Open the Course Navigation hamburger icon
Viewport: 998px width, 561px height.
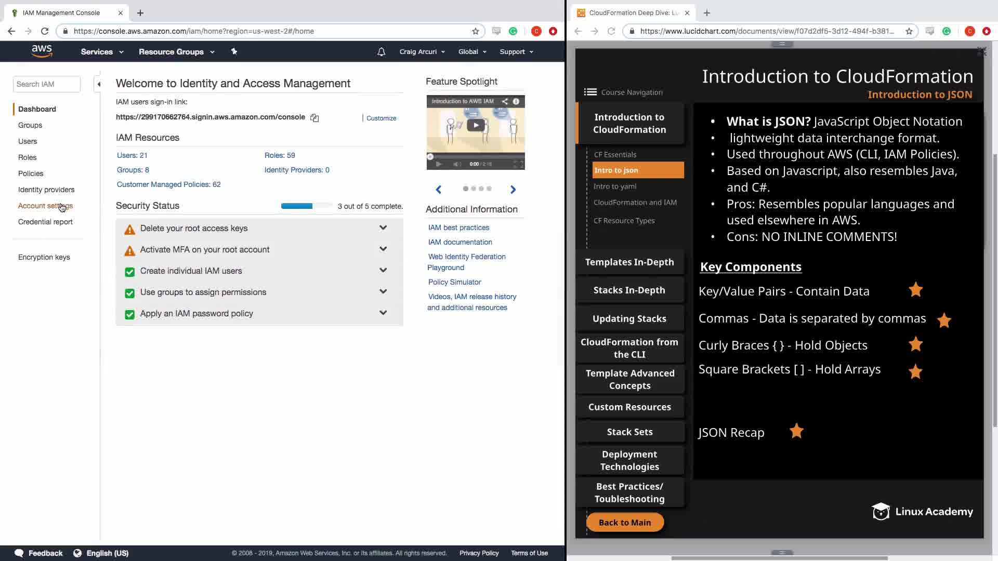click(x=590, y=92)
